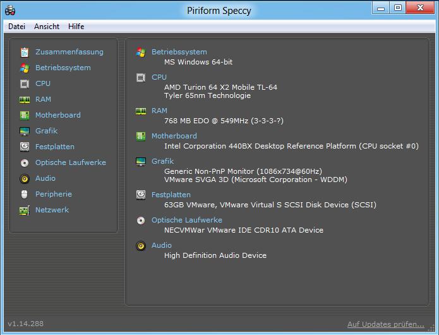Select Festplatten in the sidebar

pos(55,147)
